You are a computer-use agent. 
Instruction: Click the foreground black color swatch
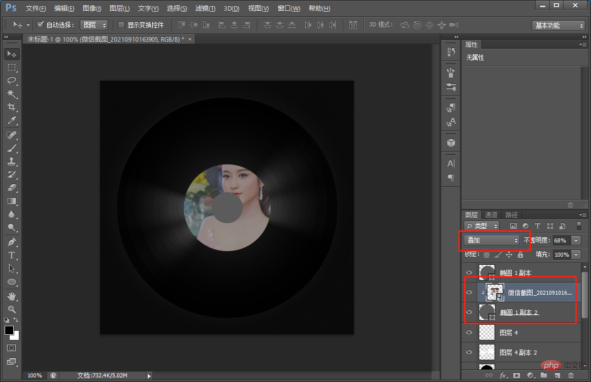[x=9, y=330]
